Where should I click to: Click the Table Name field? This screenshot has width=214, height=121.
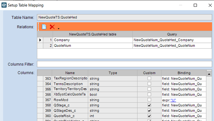coord(124,17)
